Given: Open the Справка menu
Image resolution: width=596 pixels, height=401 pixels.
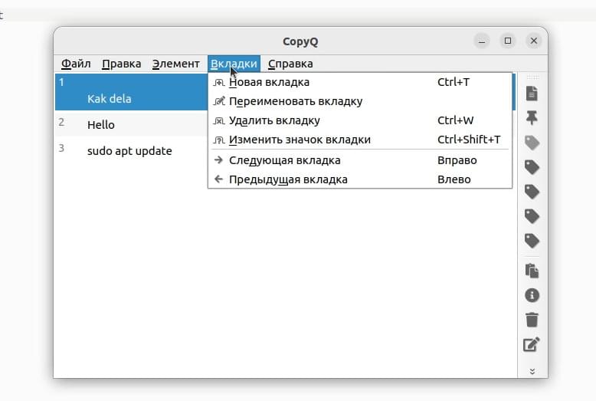Looking at the screenshot, I should pyautogui.click(x=290, y=64).
